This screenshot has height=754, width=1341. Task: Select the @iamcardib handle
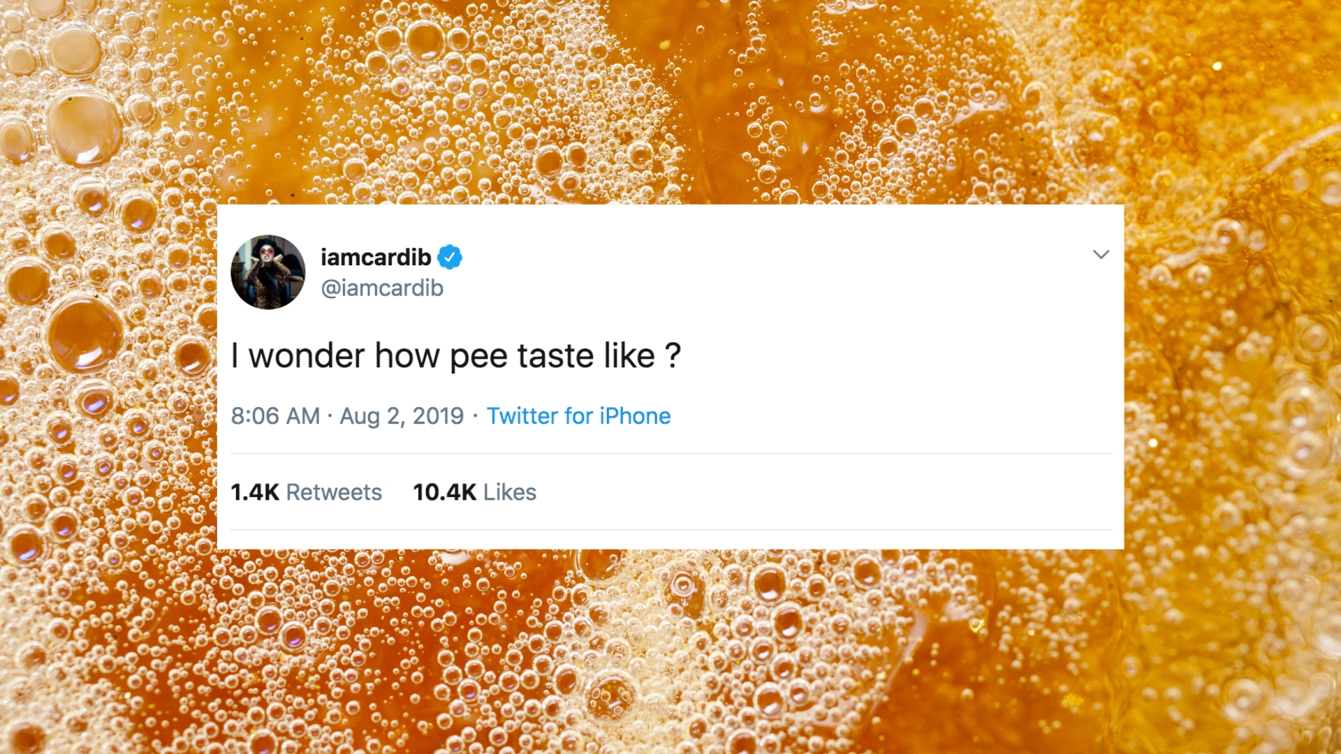383,287
